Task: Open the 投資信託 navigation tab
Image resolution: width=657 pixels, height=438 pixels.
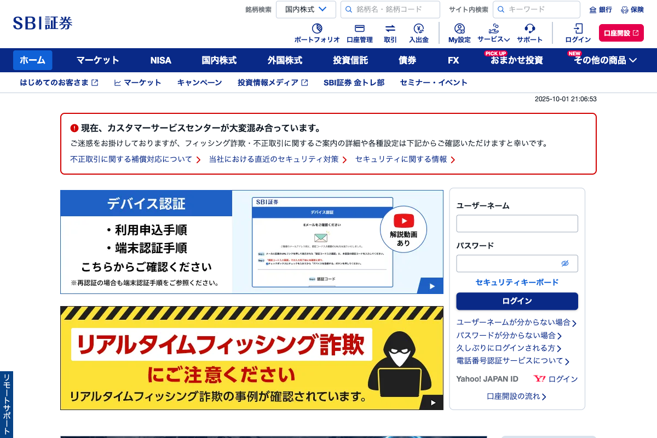Action: point(350,60)
